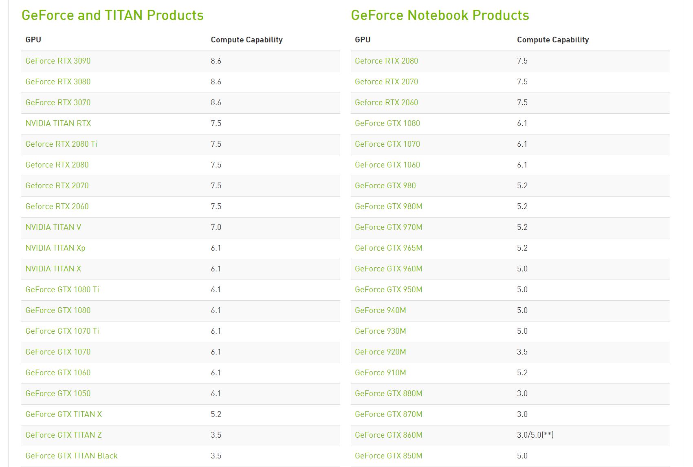Click Compute Capability header in Notebook table
Viewport: 693px width, 467px height.
pos(553,40)
